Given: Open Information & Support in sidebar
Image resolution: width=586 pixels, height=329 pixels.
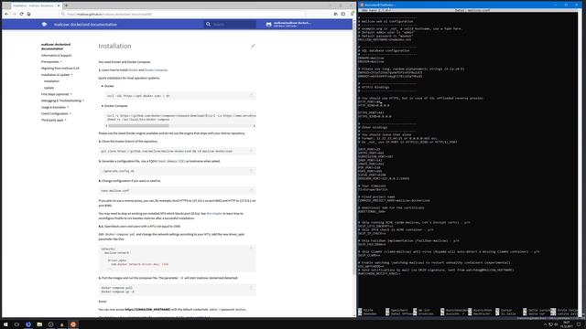Looking at the screenshot, I should coord(56,55).
